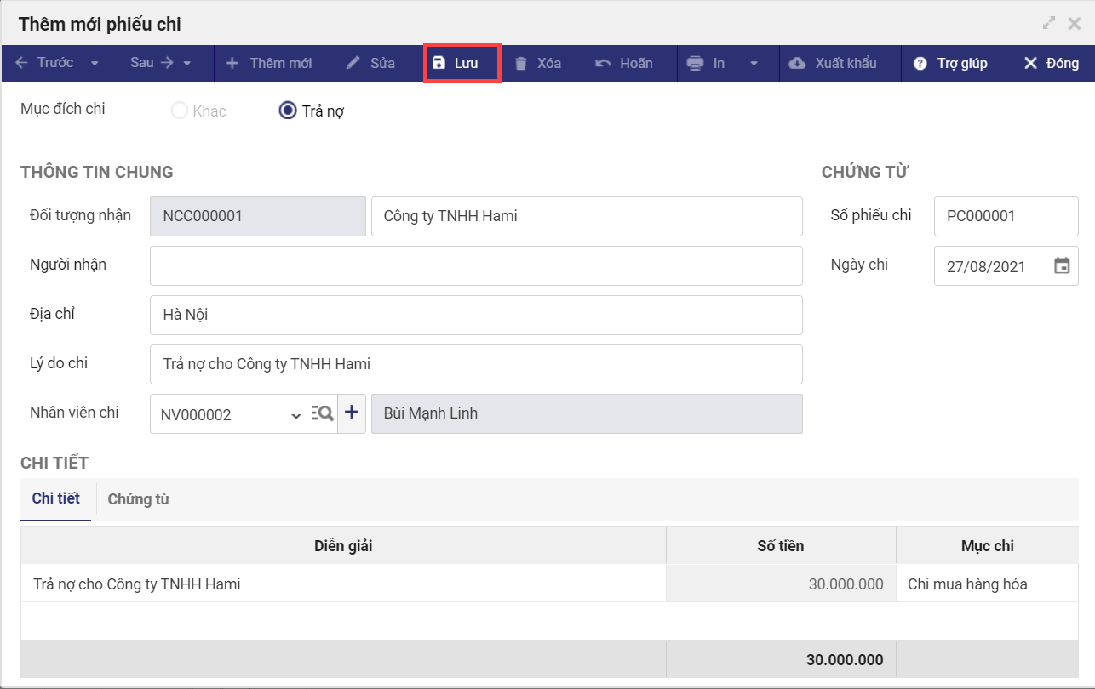Click the Sửa edit button
Viewport: 1095px width, 689px height.
pos(370,64)
